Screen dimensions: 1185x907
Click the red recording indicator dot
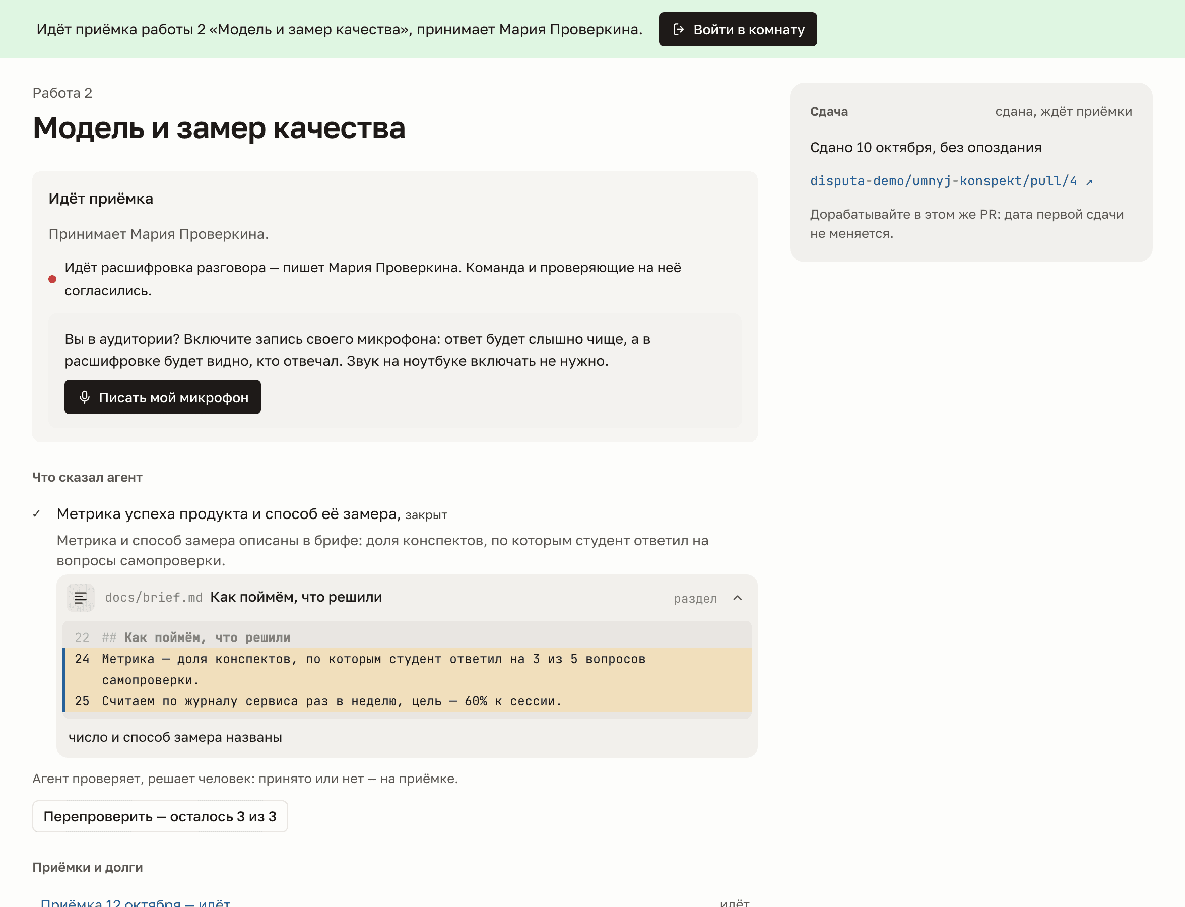click(52, 279)
